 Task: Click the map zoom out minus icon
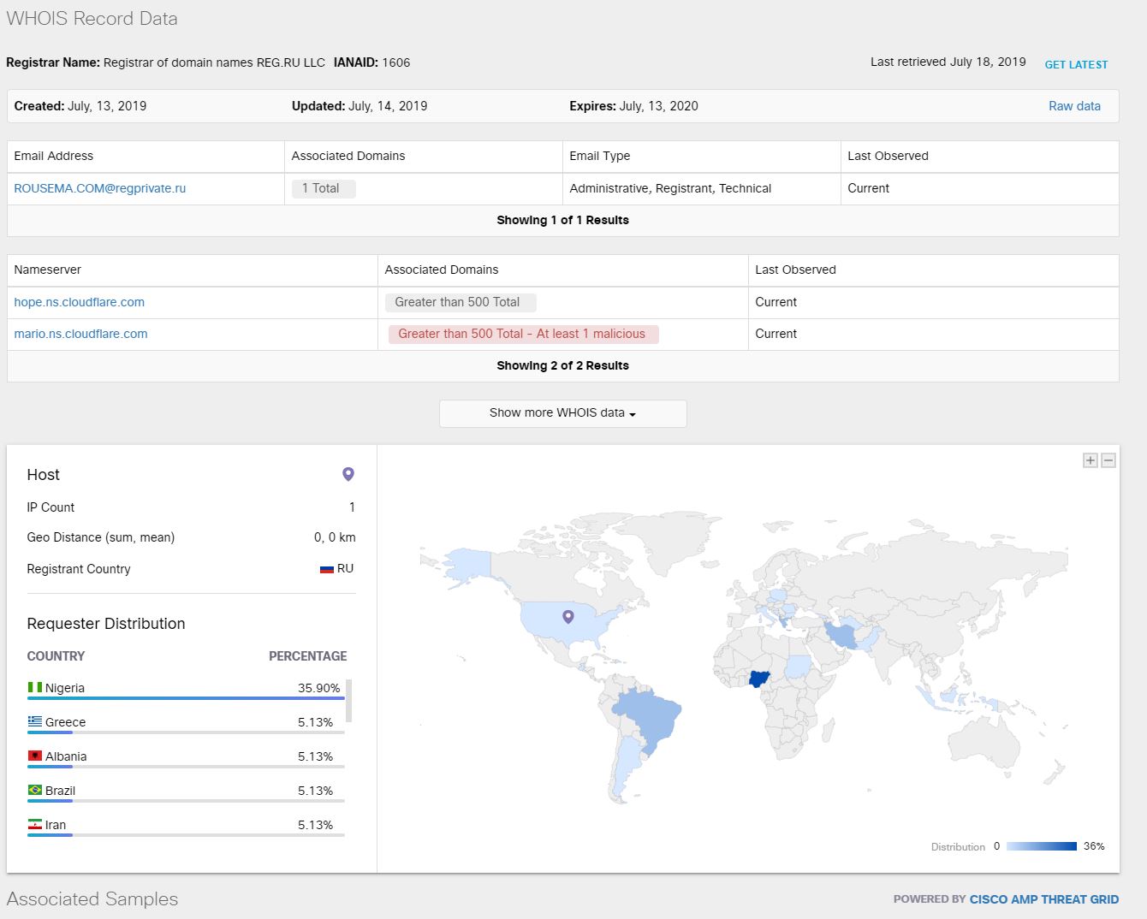(x=1108, y=460)
